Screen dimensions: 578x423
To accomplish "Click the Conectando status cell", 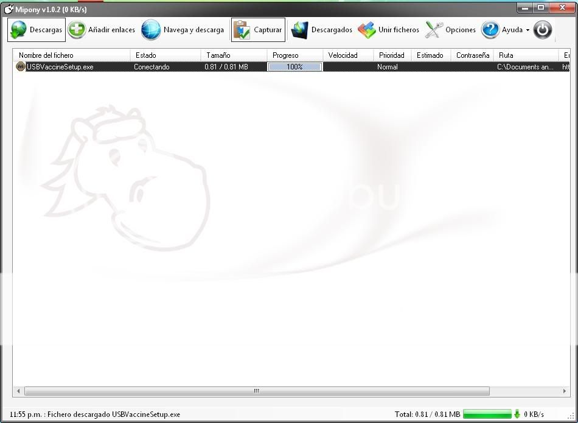I will coord(151,67).
